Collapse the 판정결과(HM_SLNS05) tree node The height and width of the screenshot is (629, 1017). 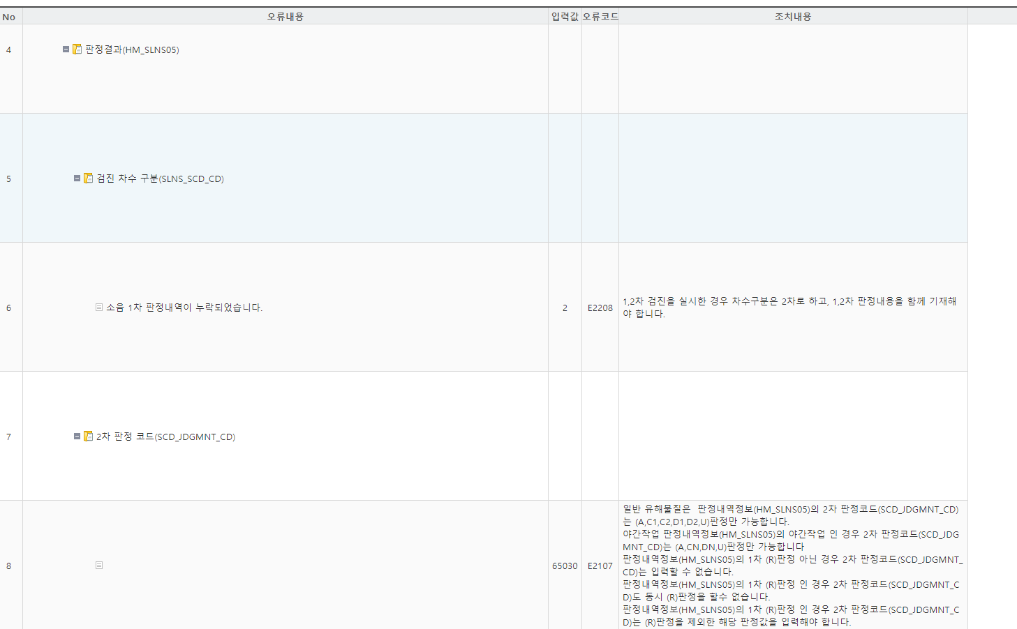pyautogui.click(x=66, y=50)
